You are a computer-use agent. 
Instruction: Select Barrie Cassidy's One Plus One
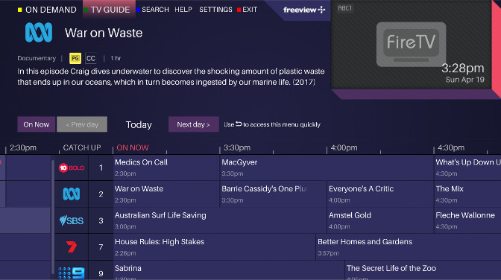click(x=273, y=194)
